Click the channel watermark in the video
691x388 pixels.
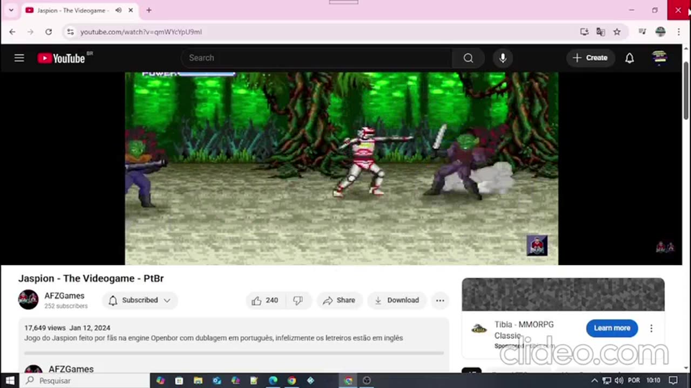(537, 245)
